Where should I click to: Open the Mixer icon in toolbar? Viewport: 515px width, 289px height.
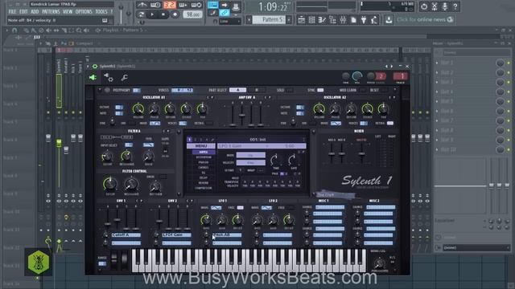click(343, 20)
